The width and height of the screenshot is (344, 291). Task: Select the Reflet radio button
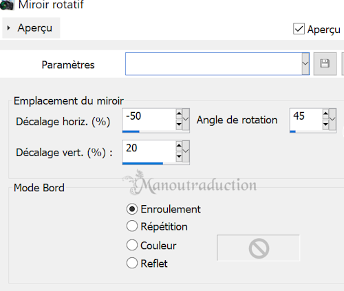pyautogui.click(x=132, y=263)
